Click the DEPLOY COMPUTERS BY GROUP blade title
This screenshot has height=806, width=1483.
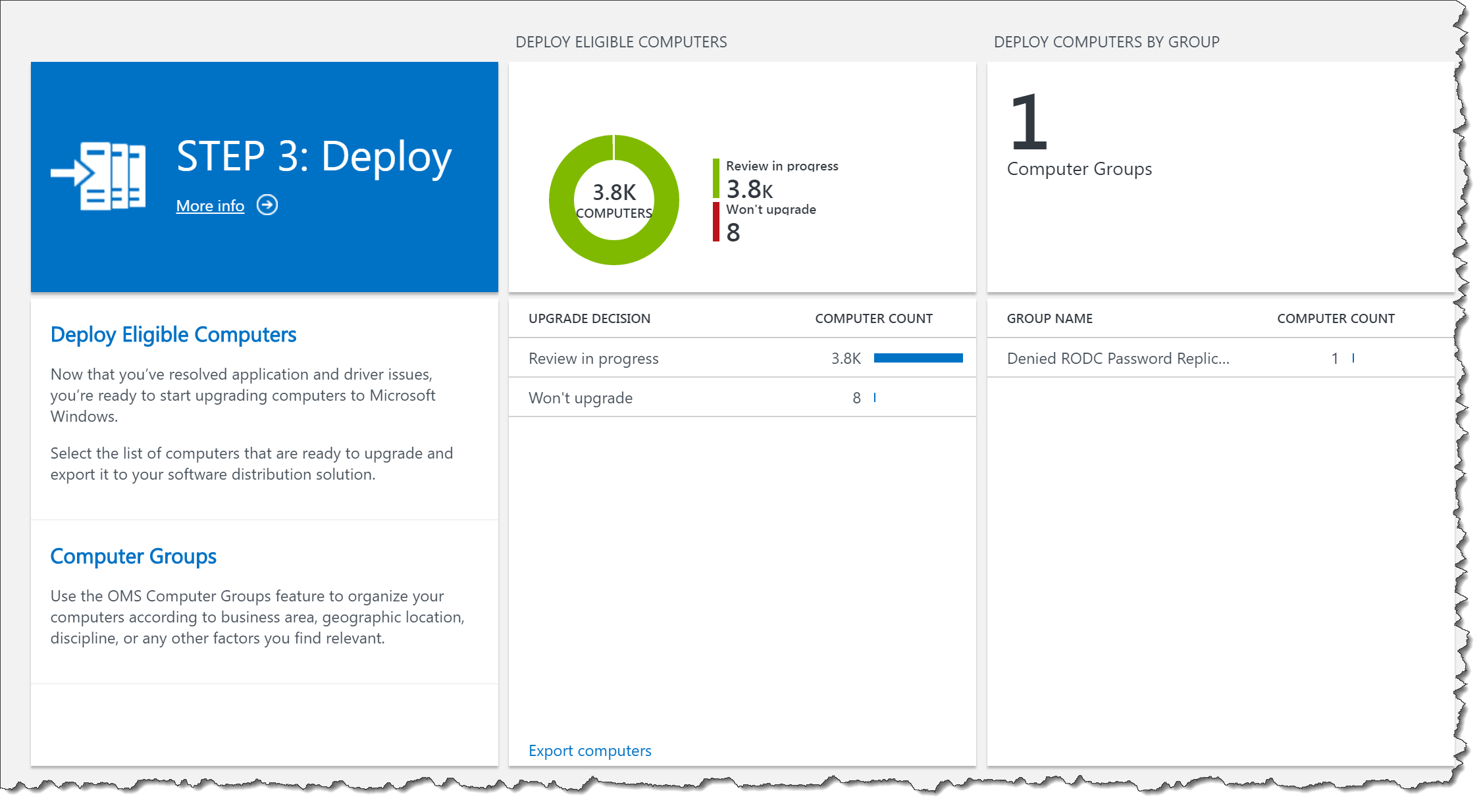coord(1106,41)
